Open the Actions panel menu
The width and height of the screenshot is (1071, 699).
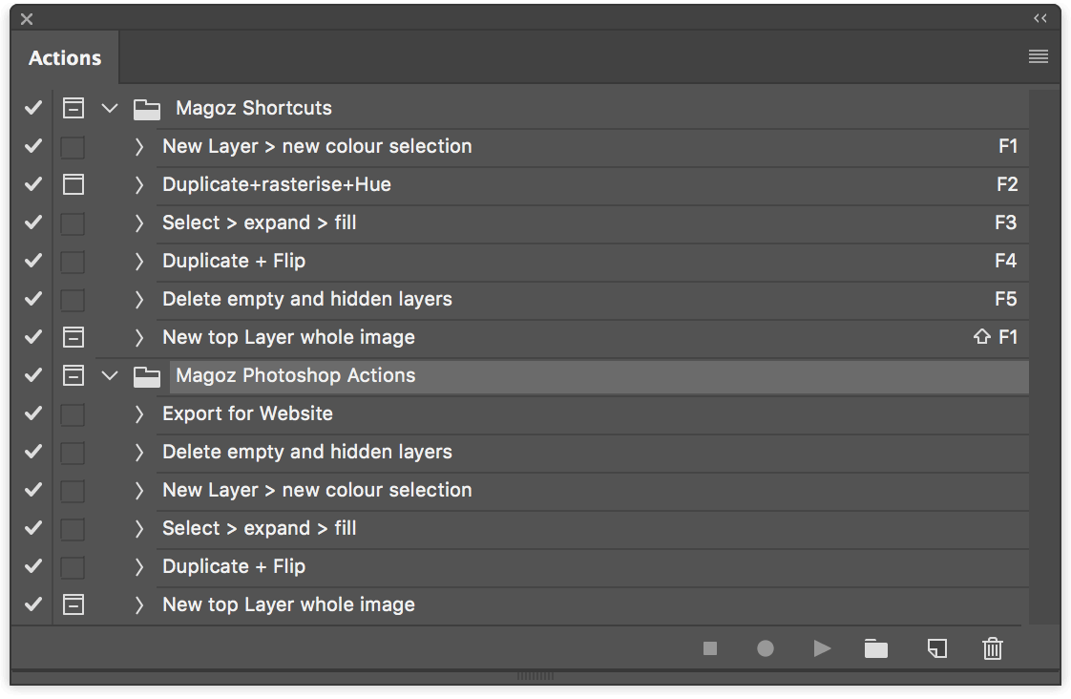point(1038,56)
